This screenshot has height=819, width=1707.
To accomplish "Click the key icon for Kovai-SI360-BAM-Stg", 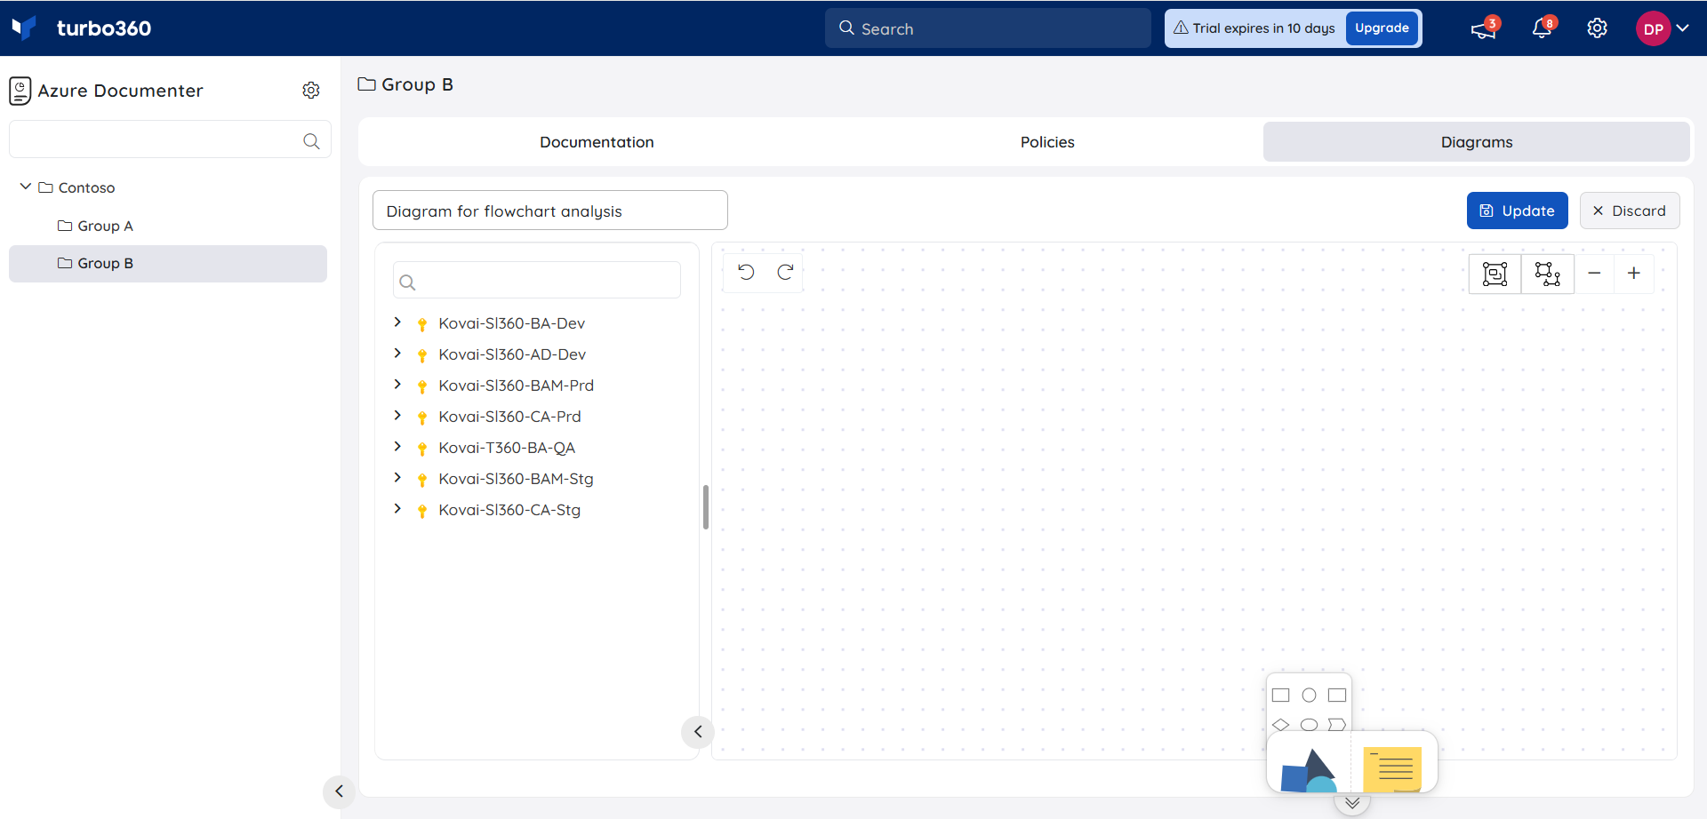I will pyautogui.click(x=422, y=480).
